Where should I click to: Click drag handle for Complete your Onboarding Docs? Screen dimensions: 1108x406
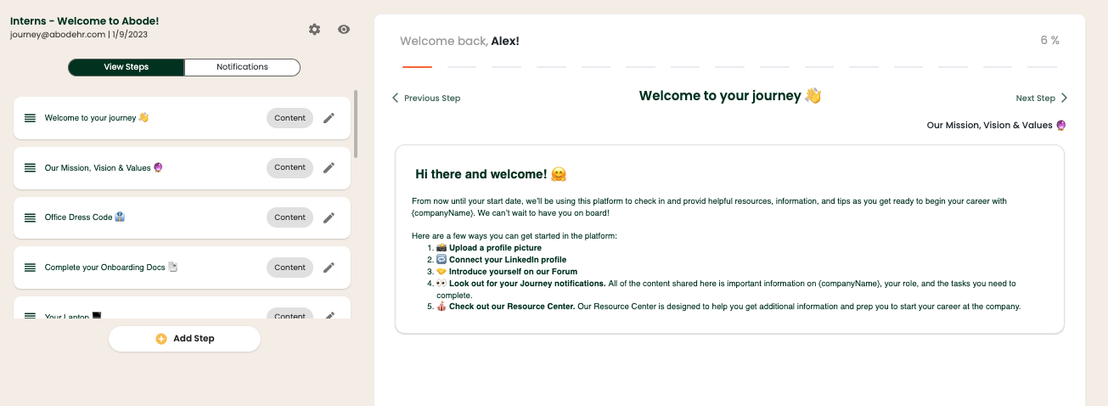point(31,268)
